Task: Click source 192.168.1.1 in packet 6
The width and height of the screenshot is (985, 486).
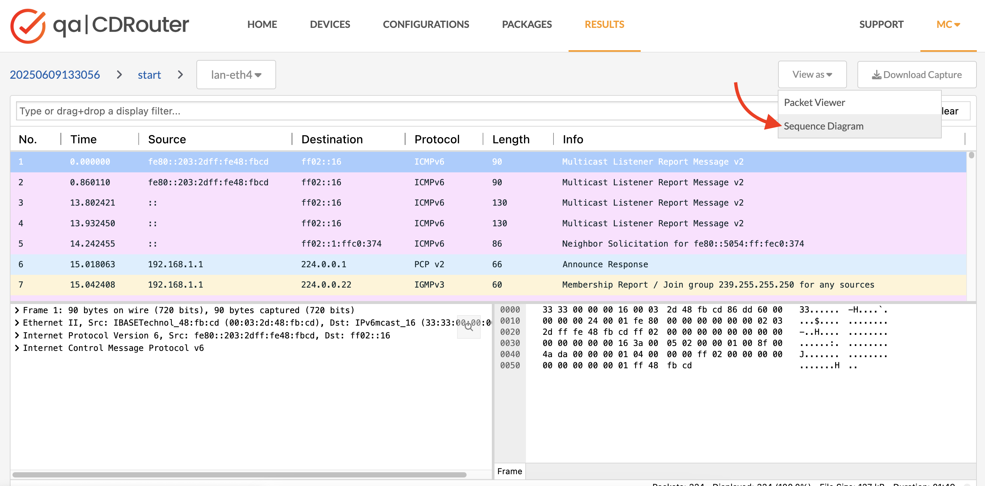Action: [x=175, y=264]
